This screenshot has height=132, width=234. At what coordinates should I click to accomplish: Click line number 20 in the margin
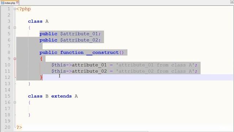coord(7,127)
